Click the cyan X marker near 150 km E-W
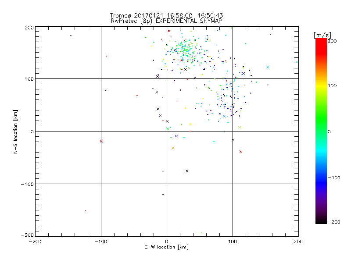This screenshot has width=351, height=263. click(268, 67)
